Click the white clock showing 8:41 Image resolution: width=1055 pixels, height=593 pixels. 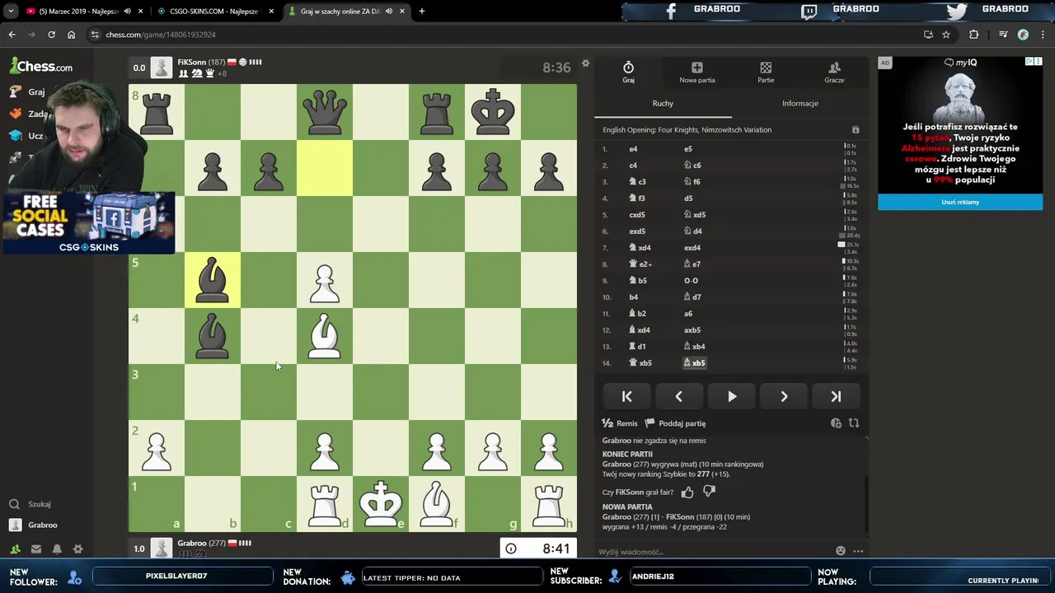[538, 549]
